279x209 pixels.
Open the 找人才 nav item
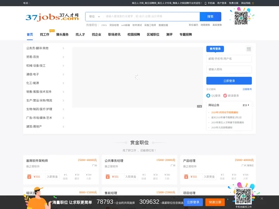(x=80, y=34)
